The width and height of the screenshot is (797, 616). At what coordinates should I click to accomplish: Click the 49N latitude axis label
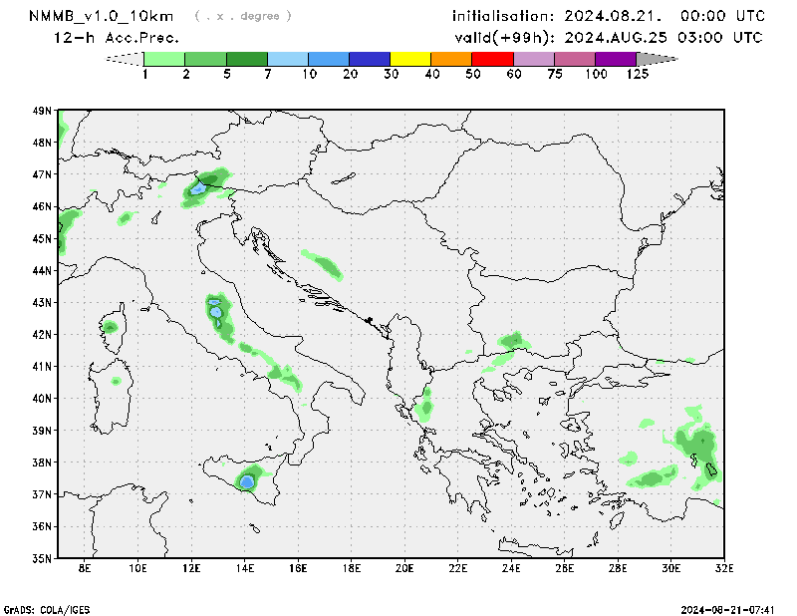pos(42,111)
